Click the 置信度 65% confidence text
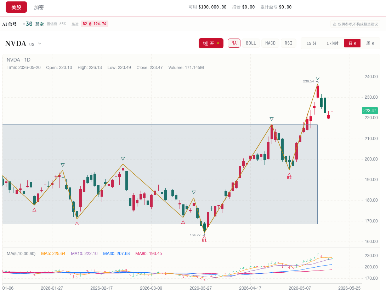Screen dimensions: 386x290 56,24
